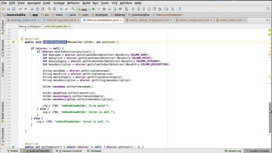Close the MenuFragment.java tab
The height and width of the screenshot is (153, 272).
click(78, 20)
